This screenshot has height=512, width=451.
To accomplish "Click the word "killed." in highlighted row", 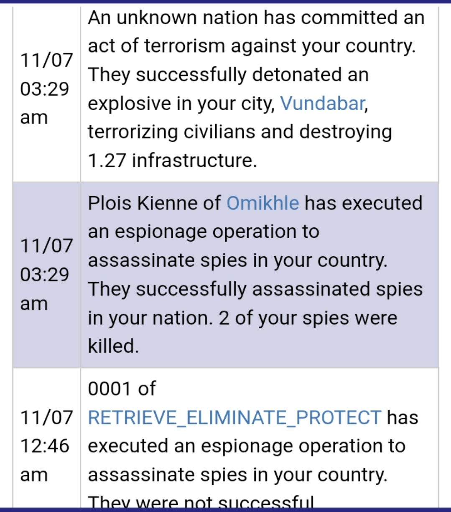I will tap(113, 346).
